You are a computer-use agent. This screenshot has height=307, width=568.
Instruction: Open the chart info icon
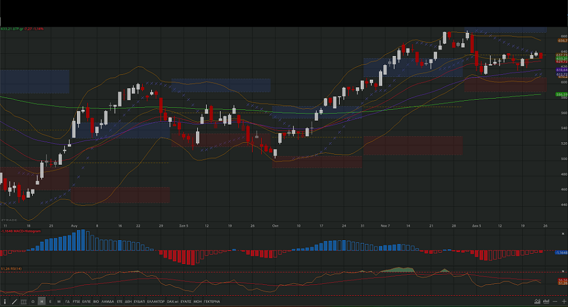click(5, 301)
